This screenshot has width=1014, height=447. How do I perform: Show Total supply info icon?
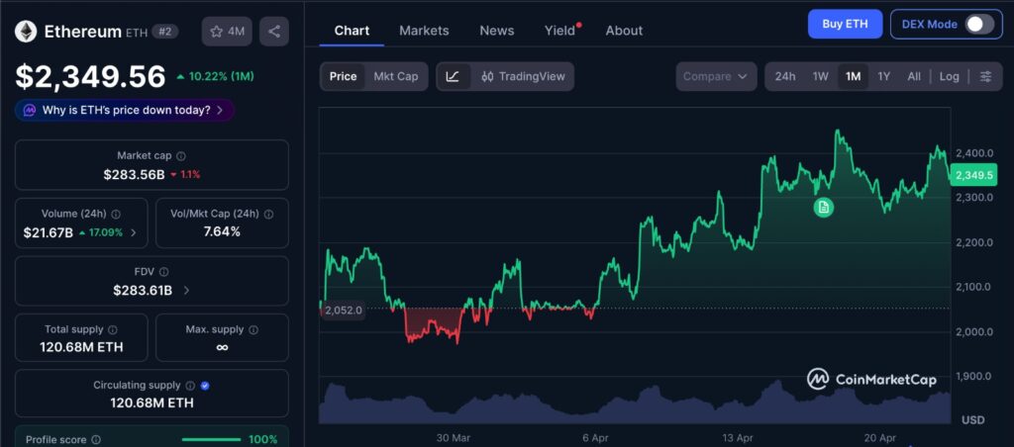tap(113, 329)
